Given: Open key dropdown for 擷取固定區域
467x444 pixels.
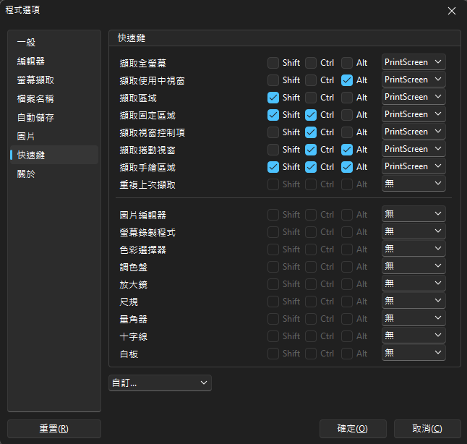Looking at the screenshot, I should coord(414,114).
